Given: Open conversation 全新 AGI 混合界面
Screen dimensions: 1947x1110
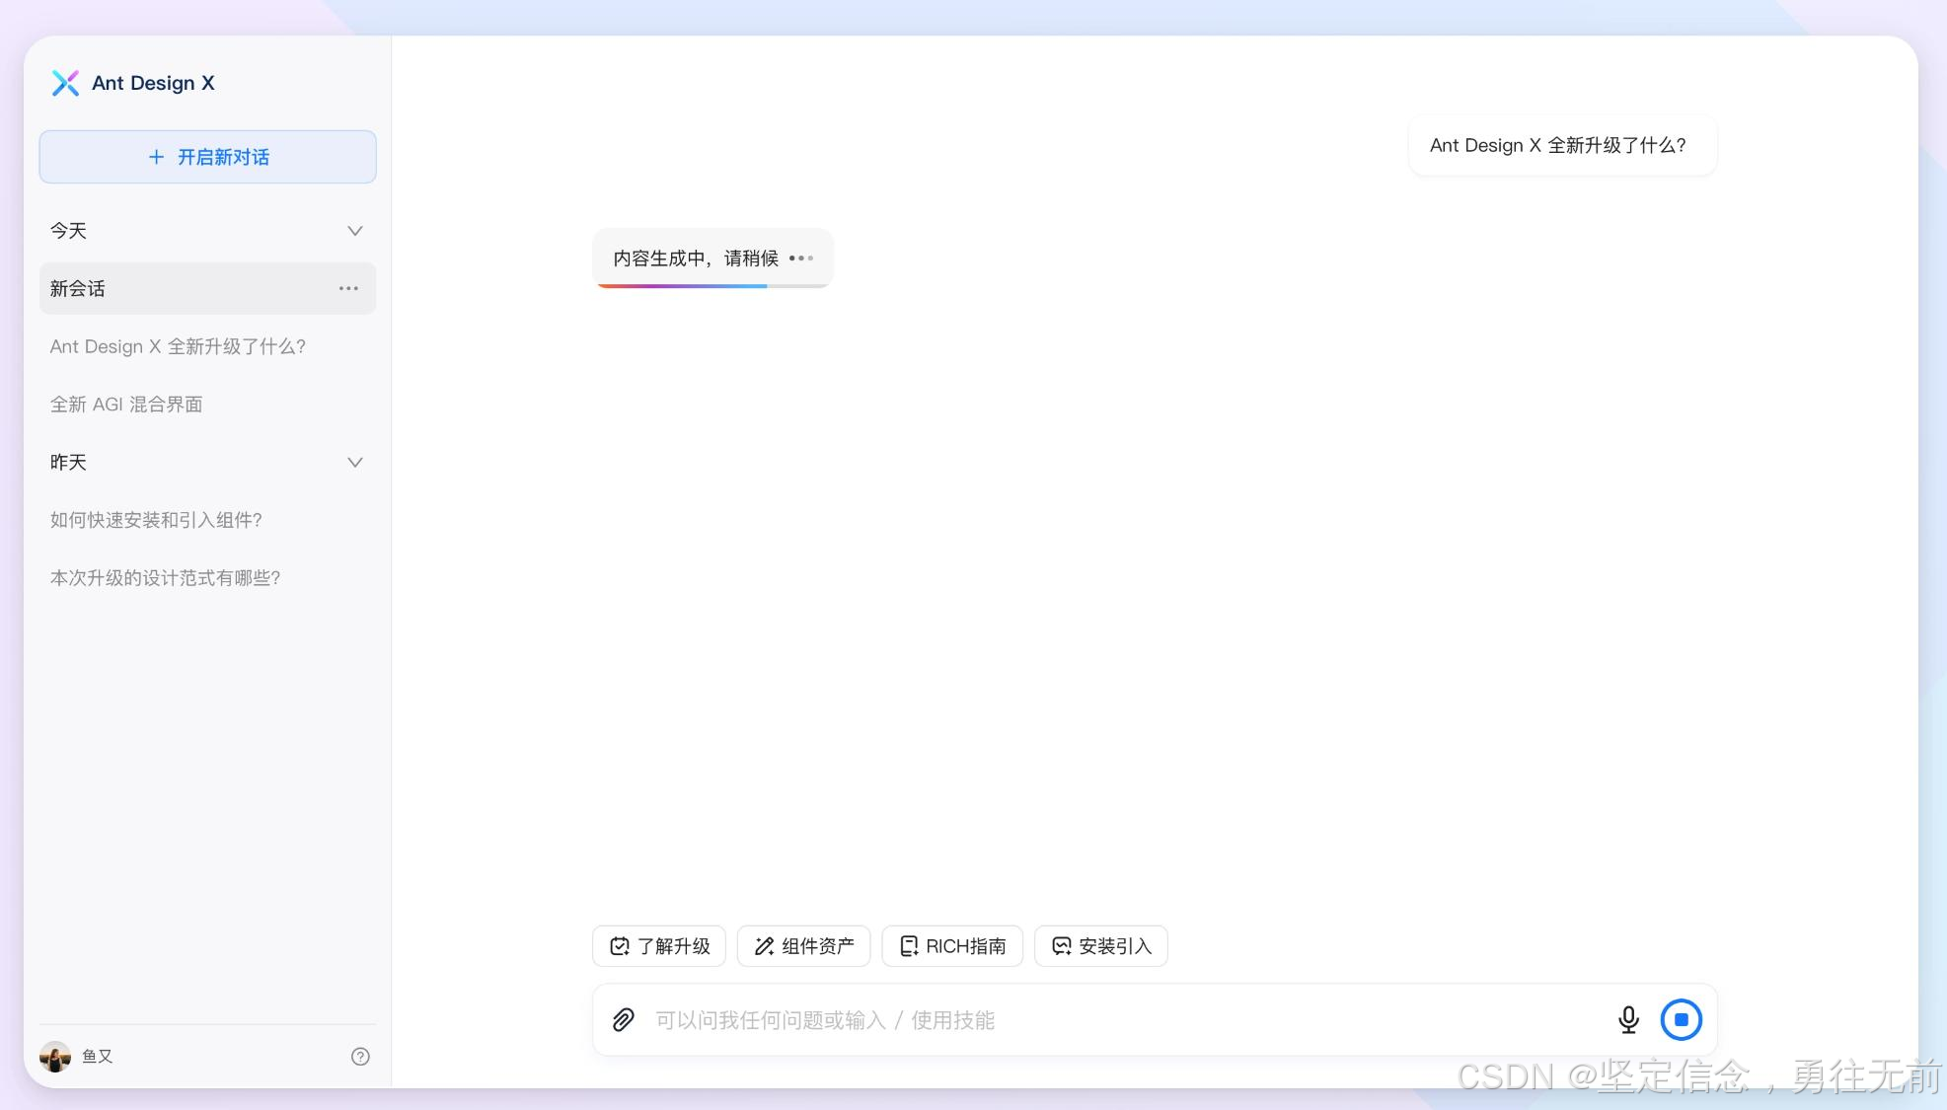Looking at the screenshot, I should [x=126, y=405].
